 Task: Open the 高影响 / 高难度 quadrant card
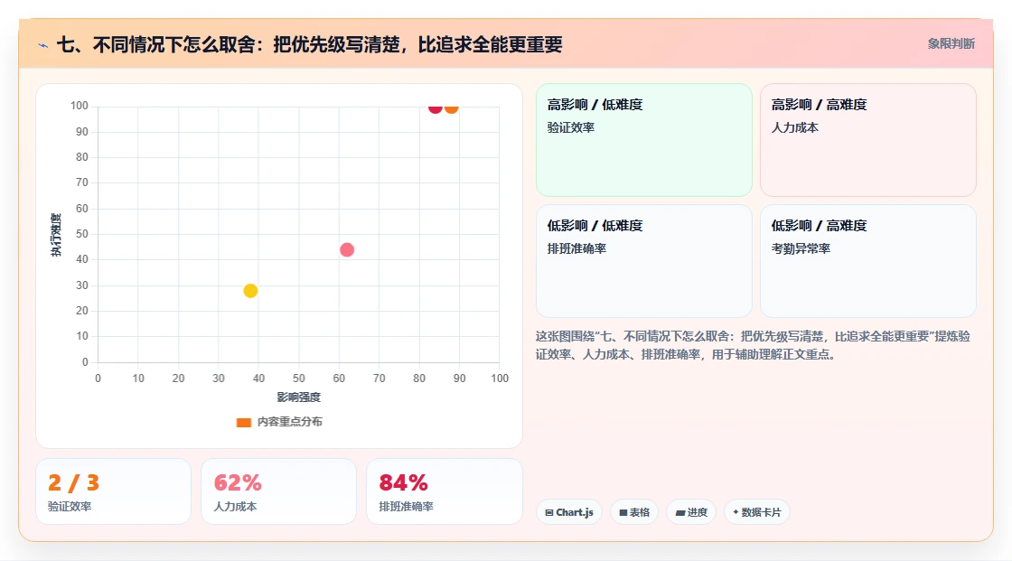[868, 140]
